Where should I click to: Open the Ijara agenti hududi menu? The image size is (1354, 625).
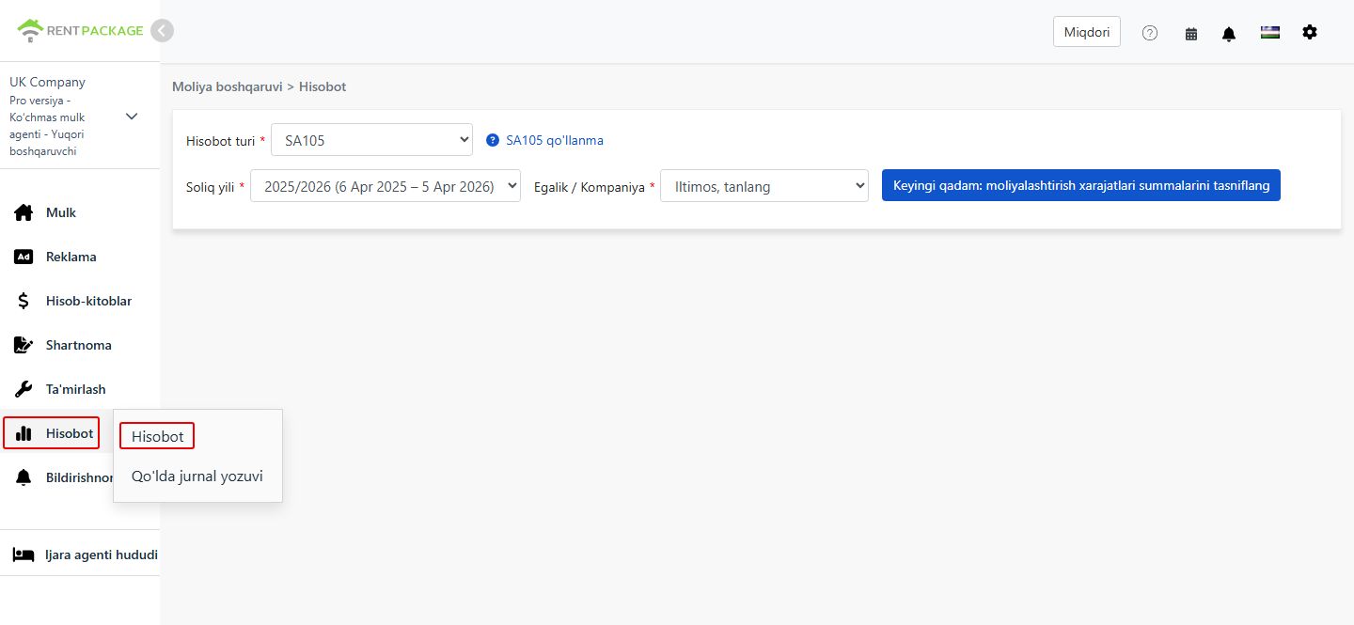point(102,555)
